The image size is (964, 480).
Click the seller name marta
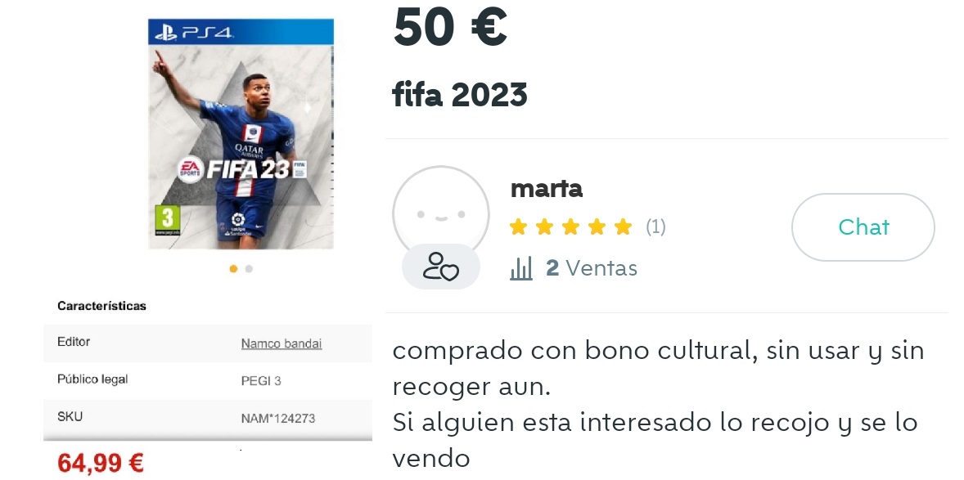click(x=546, y=189)
